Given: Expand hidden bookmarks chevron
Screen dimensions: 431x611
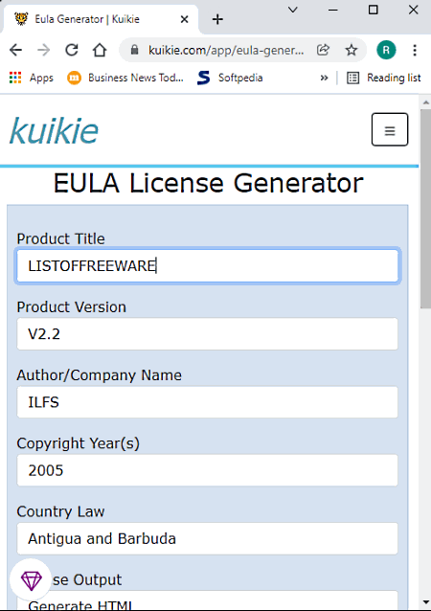Looking at the screenshot, I should pyautogui.click(x=324, y=78).
